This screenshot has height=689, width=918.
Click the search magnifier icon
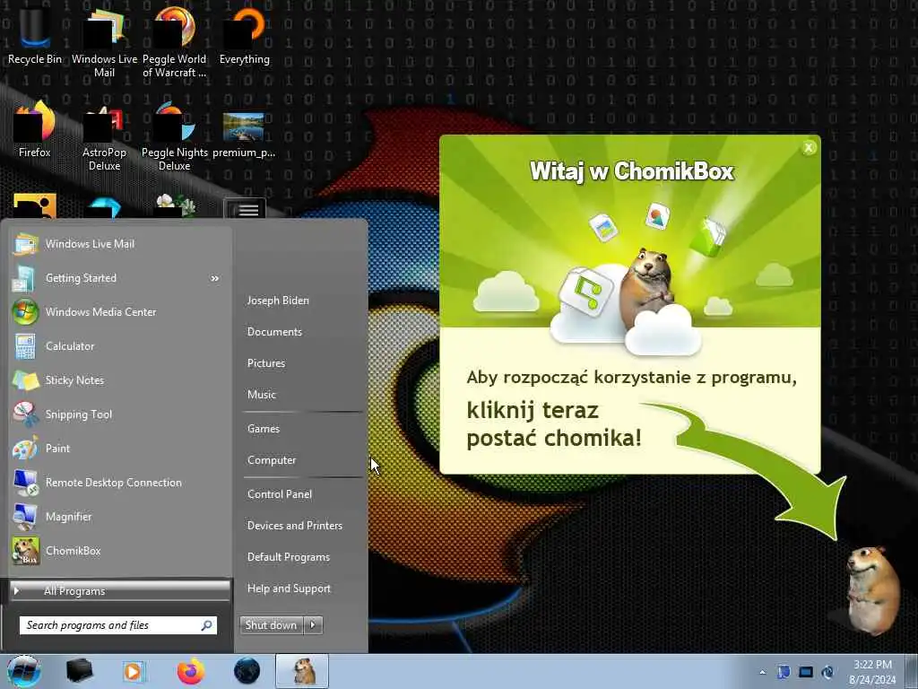(207, 625)
